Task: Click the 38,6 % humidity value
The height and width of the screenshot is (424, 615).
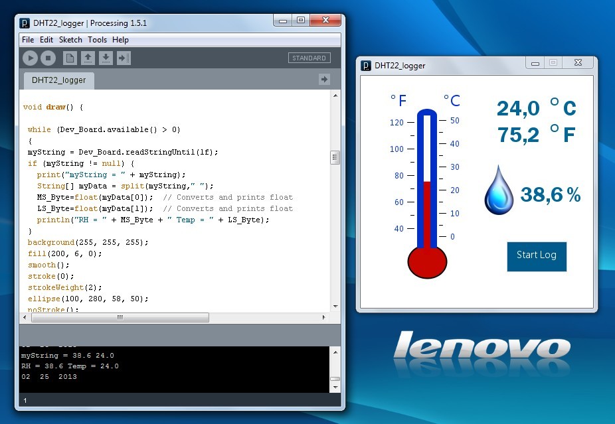Action: [x=551, y=194]
